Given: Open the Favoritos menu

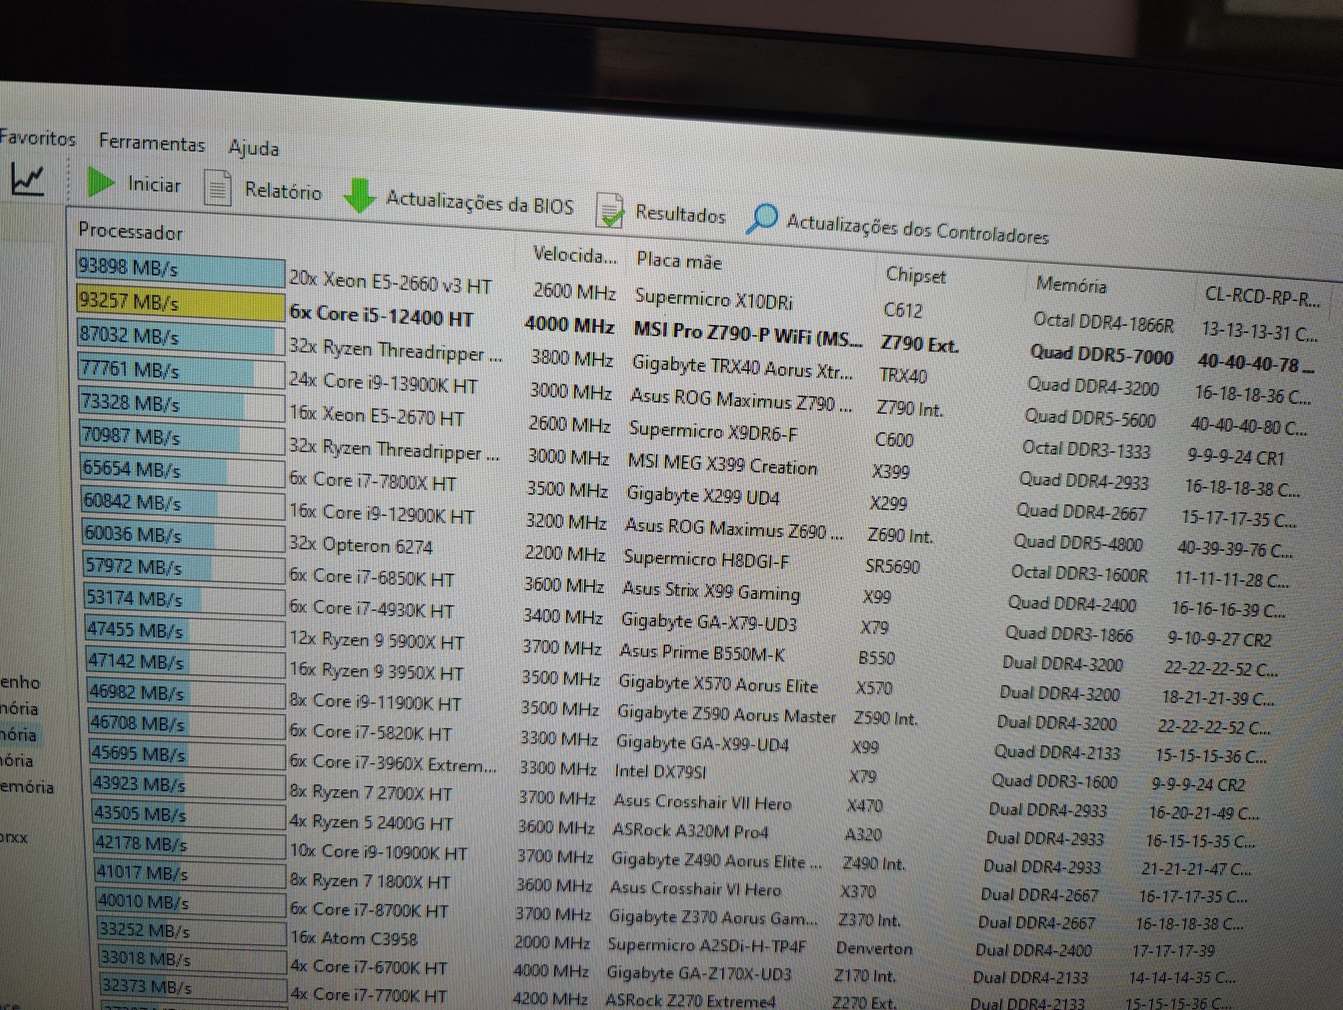Looking at the screenshot, I should [x=37, y=138].
